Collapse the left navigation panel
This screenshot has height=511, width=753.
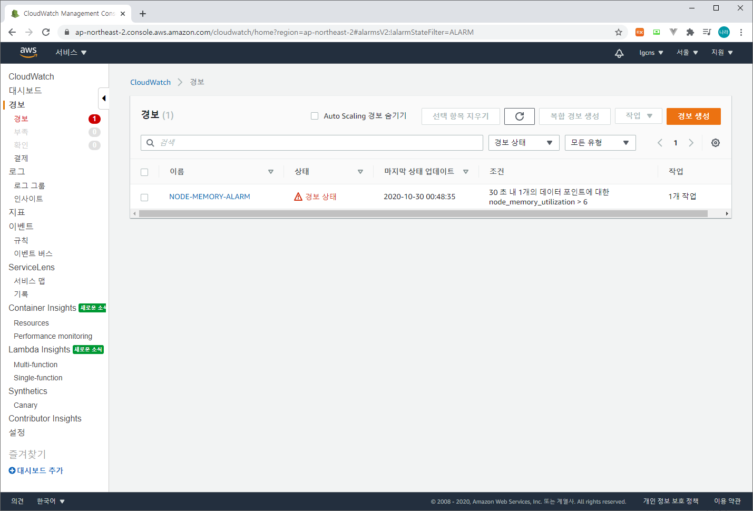pyautogui.click(x=104, y=98)
